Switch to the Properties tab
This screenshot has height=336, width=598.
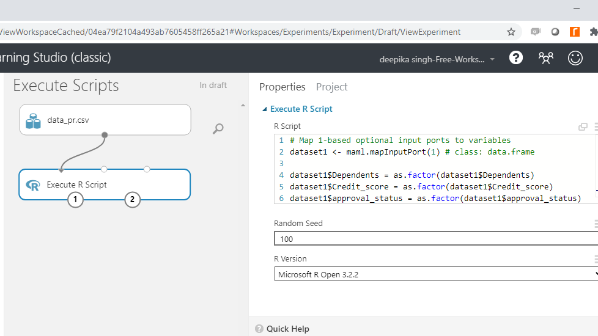282,87
